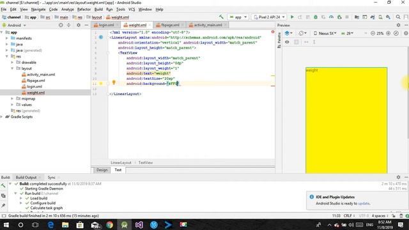Click the yellow layout preview canvas
The width and height of the screenshot is (409, 230).
346,120
